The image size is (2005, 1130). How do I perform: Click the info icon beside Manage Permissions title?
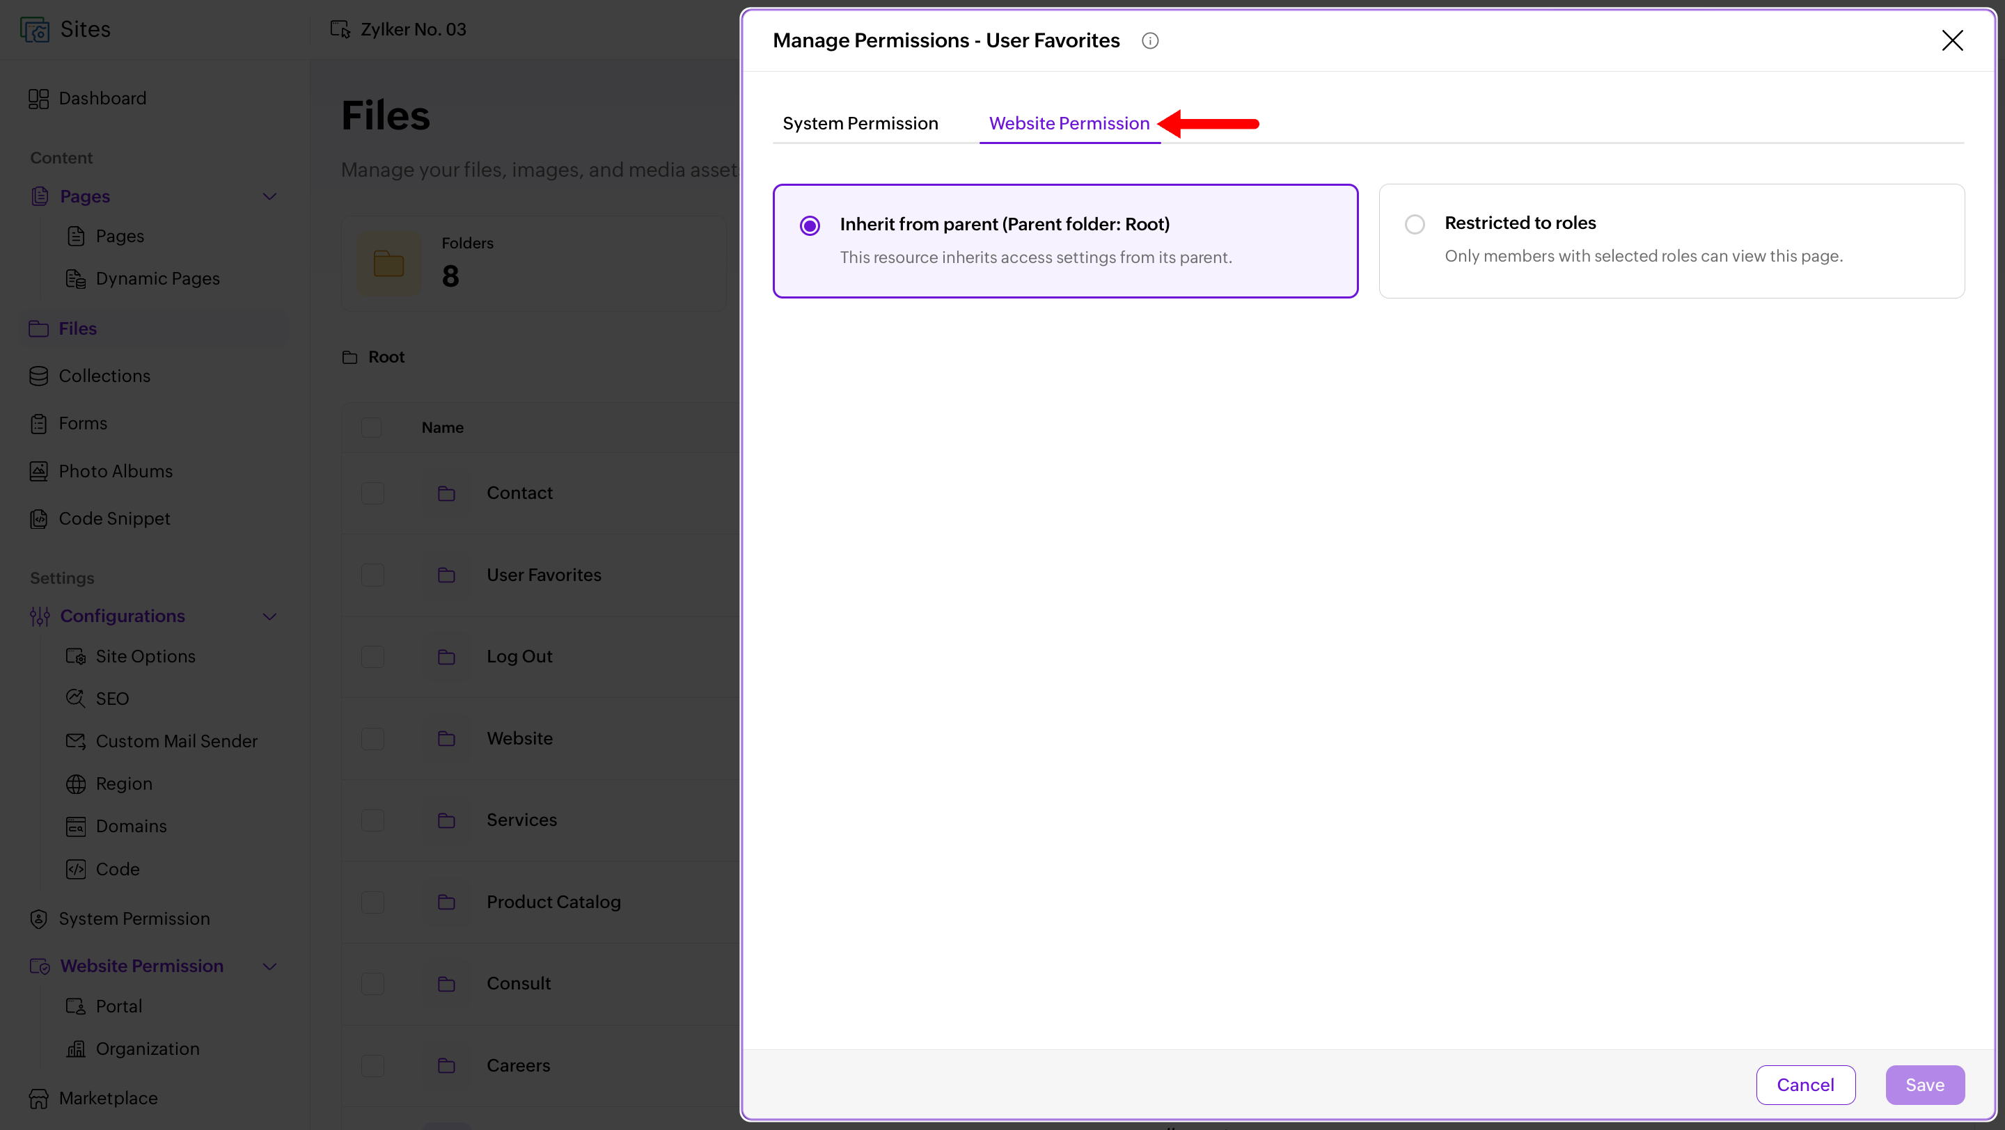click(x=1149, y=40)
